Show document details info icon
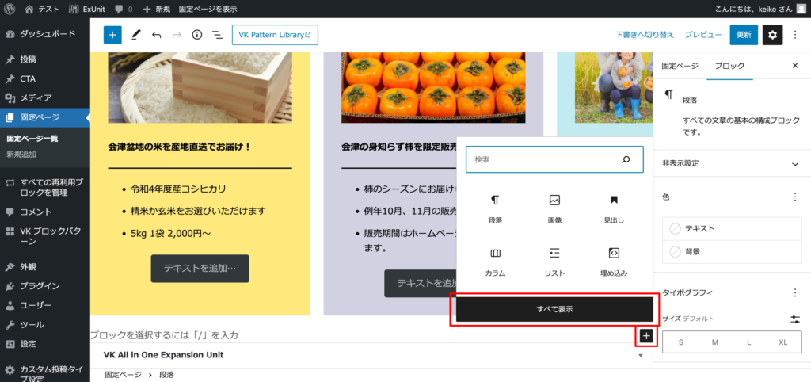The width and height of the screenshot is (811, 382). click(196, 35)
